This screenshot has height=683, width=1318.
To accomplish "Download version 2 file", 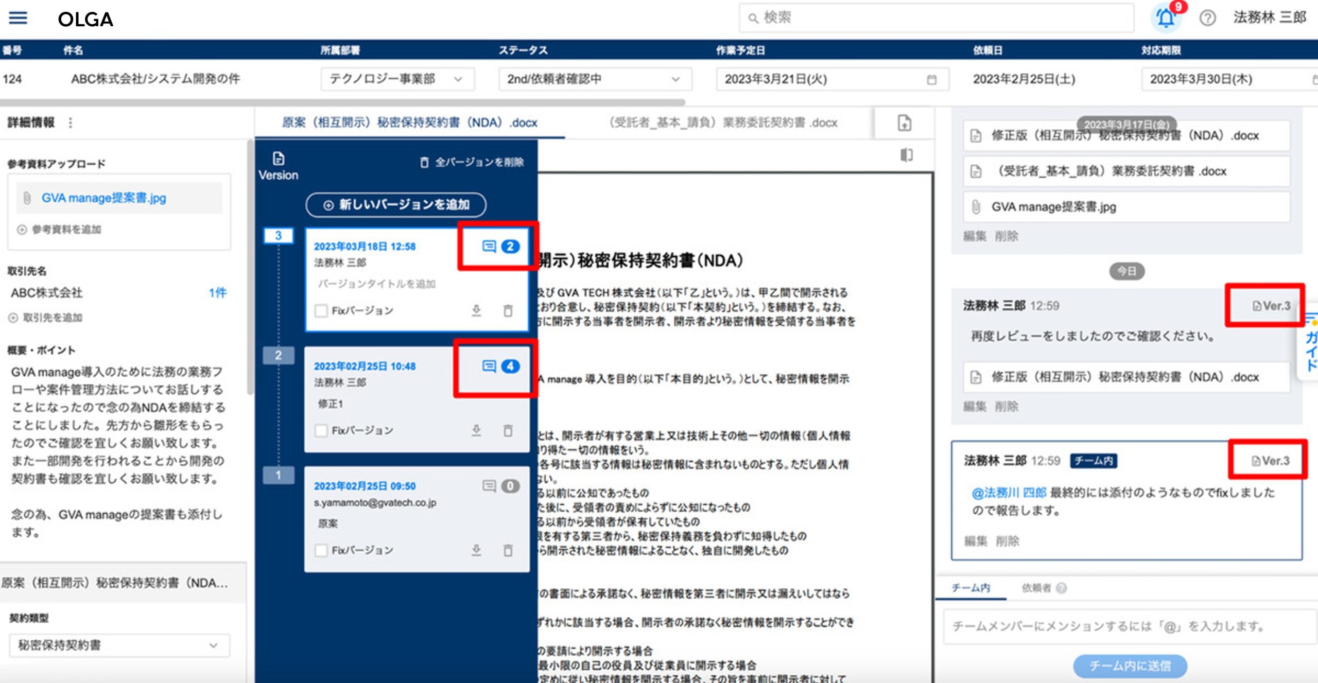I will (x=476, y=430).
